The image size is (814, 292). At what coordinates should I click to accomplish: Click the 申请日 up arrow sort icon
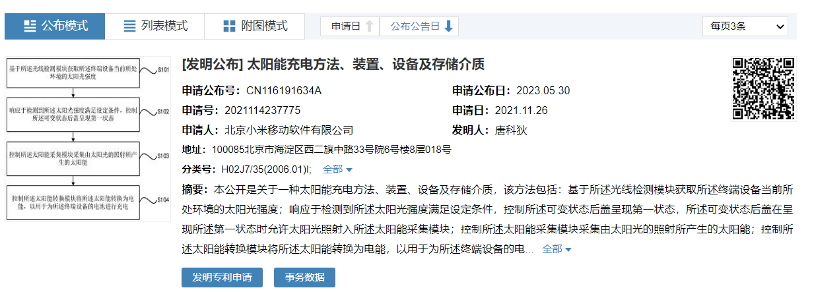[x=370, y=26]
